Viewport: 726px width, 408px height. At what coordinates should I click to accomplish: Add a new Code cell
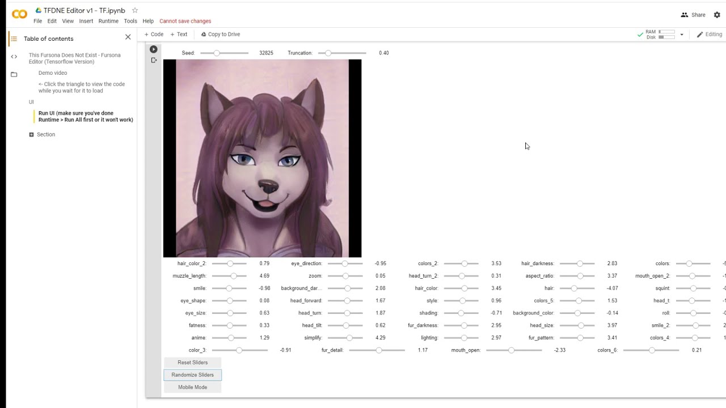coord(154,34)
